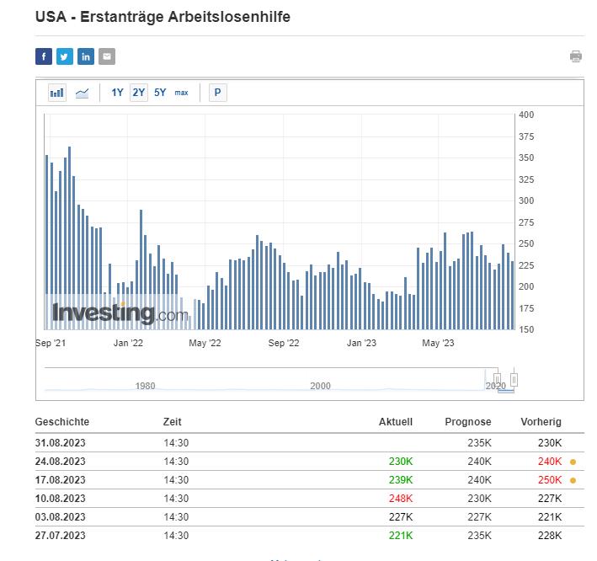The height and width of the screenshot is (561, 597).
Task: Click the green 239K actual value
Action: pos(401,480)
